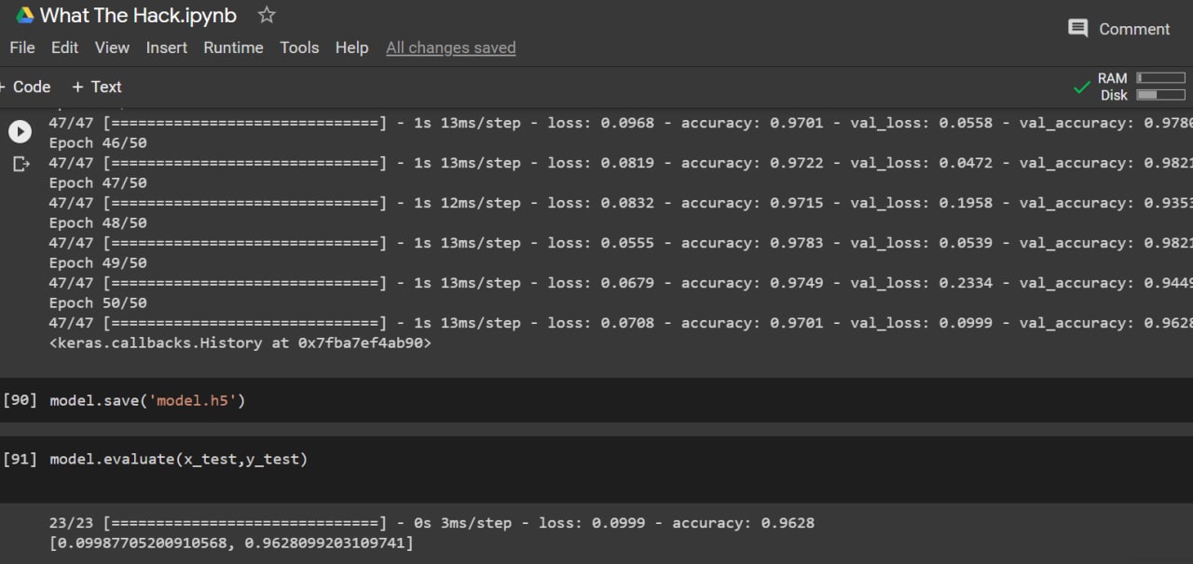Expand the Insert menu
Screen dimensions: 1193x564
(166, 47)
